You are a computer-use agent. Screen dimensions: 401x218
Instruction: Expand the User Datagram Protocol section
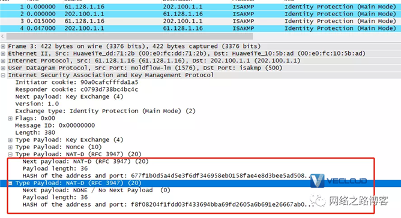click(3, 68)
